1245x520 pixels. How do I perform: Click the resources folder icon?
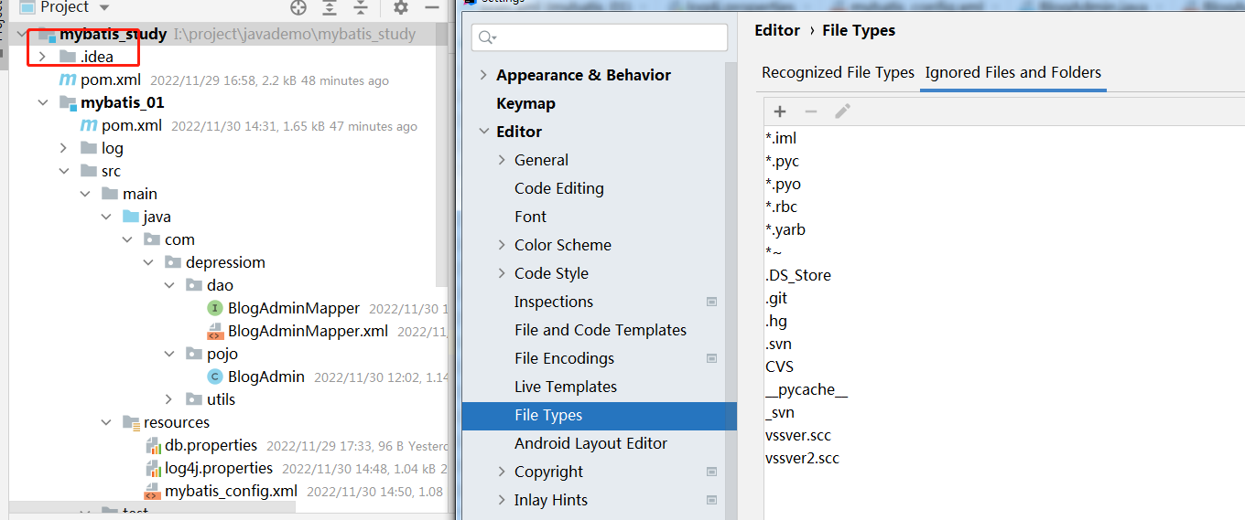click(131, 422)
